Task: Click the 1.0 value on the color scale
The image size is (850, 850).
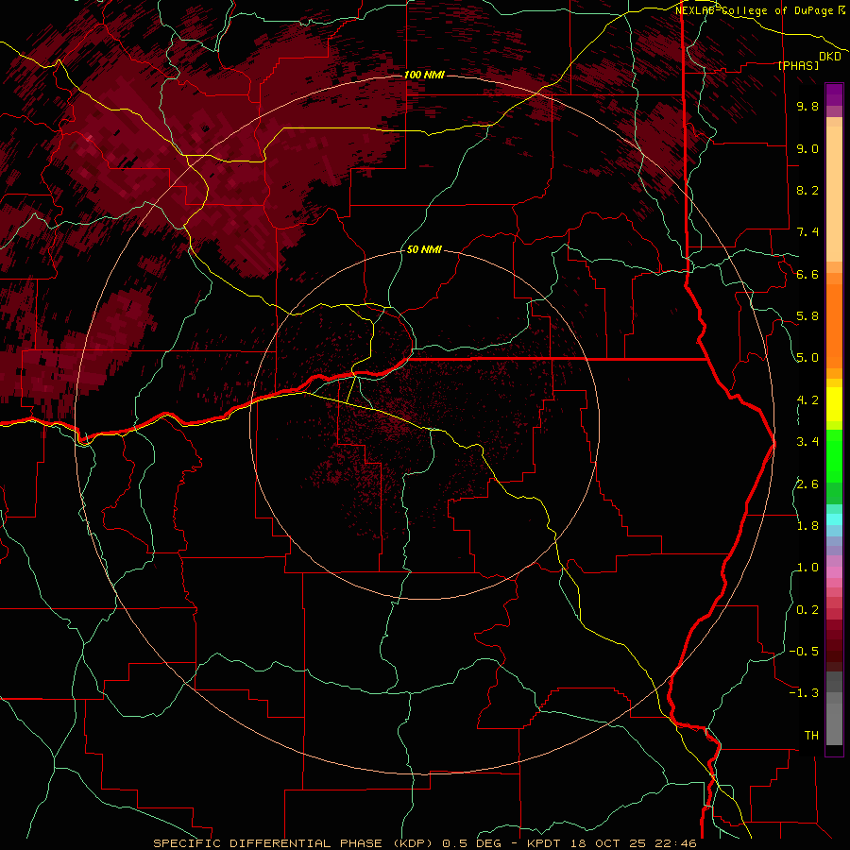Action: tap(807, 568)
